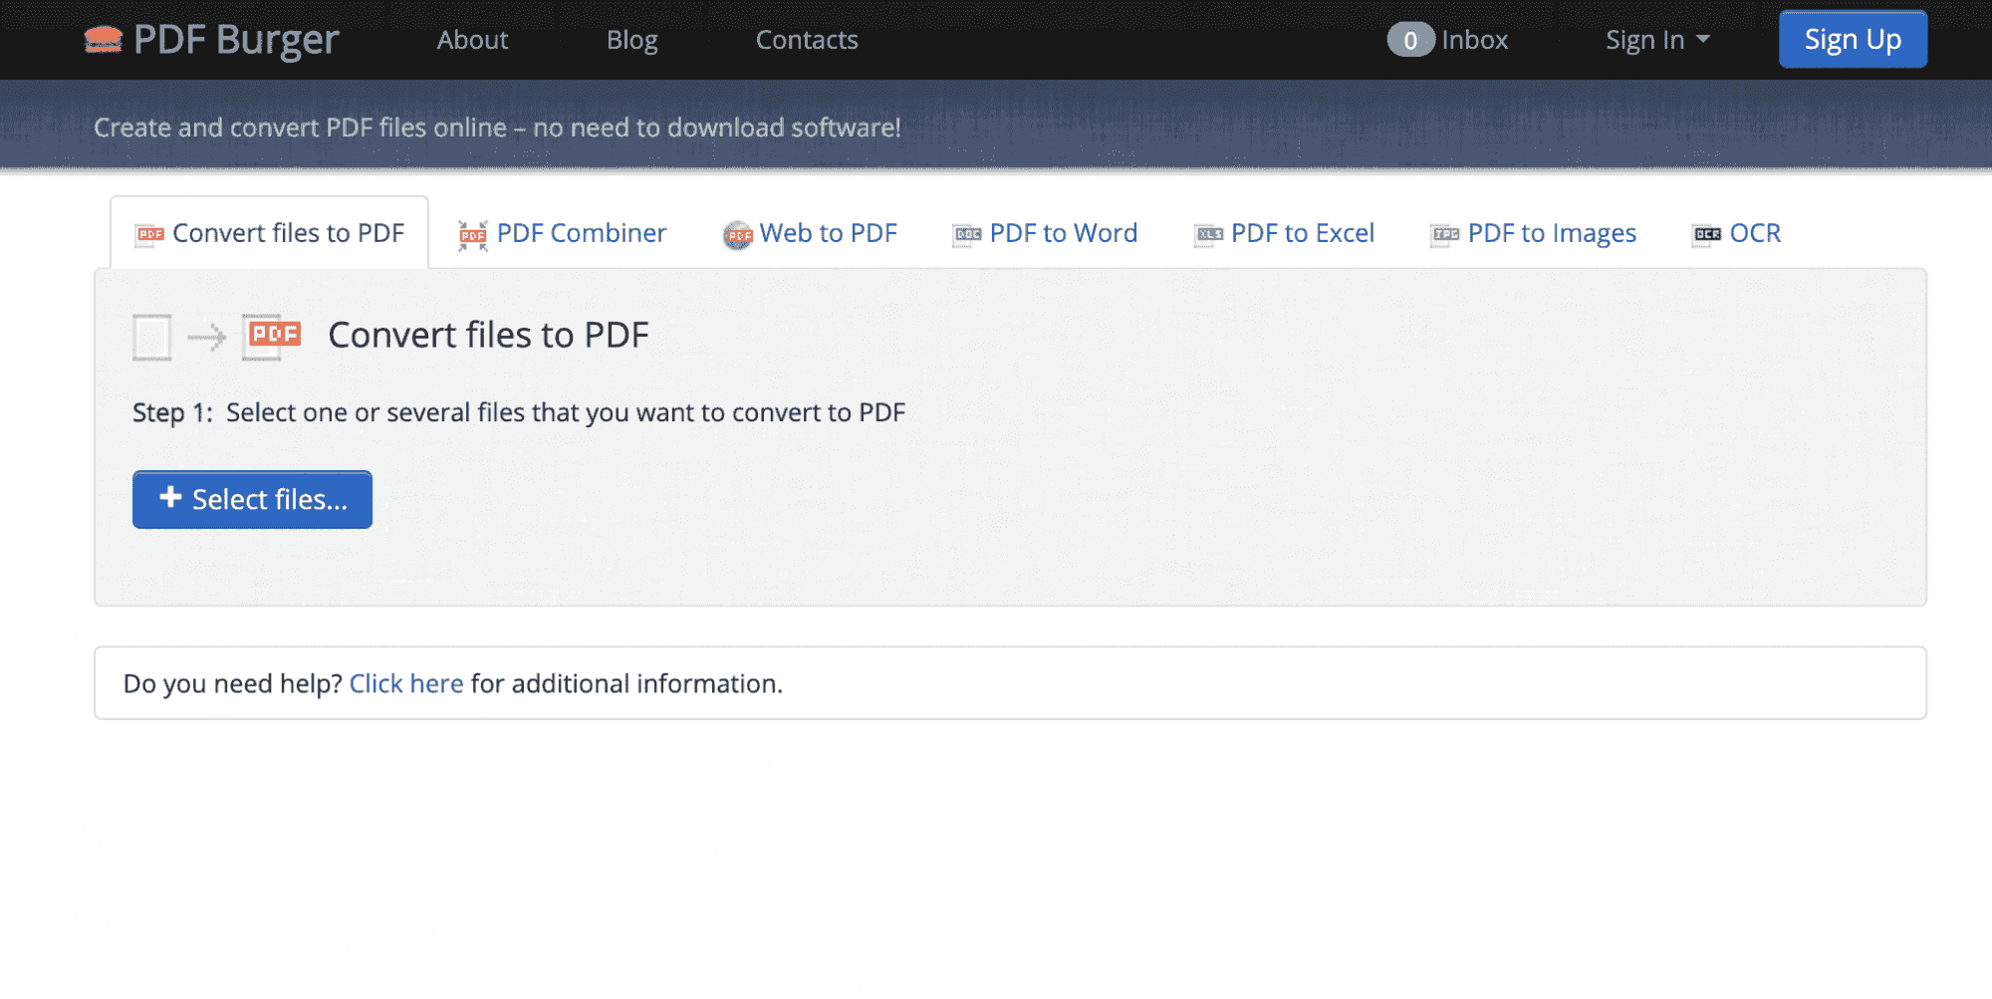
Task: Select the PDF to Images tab
Action: (1551, 233)
